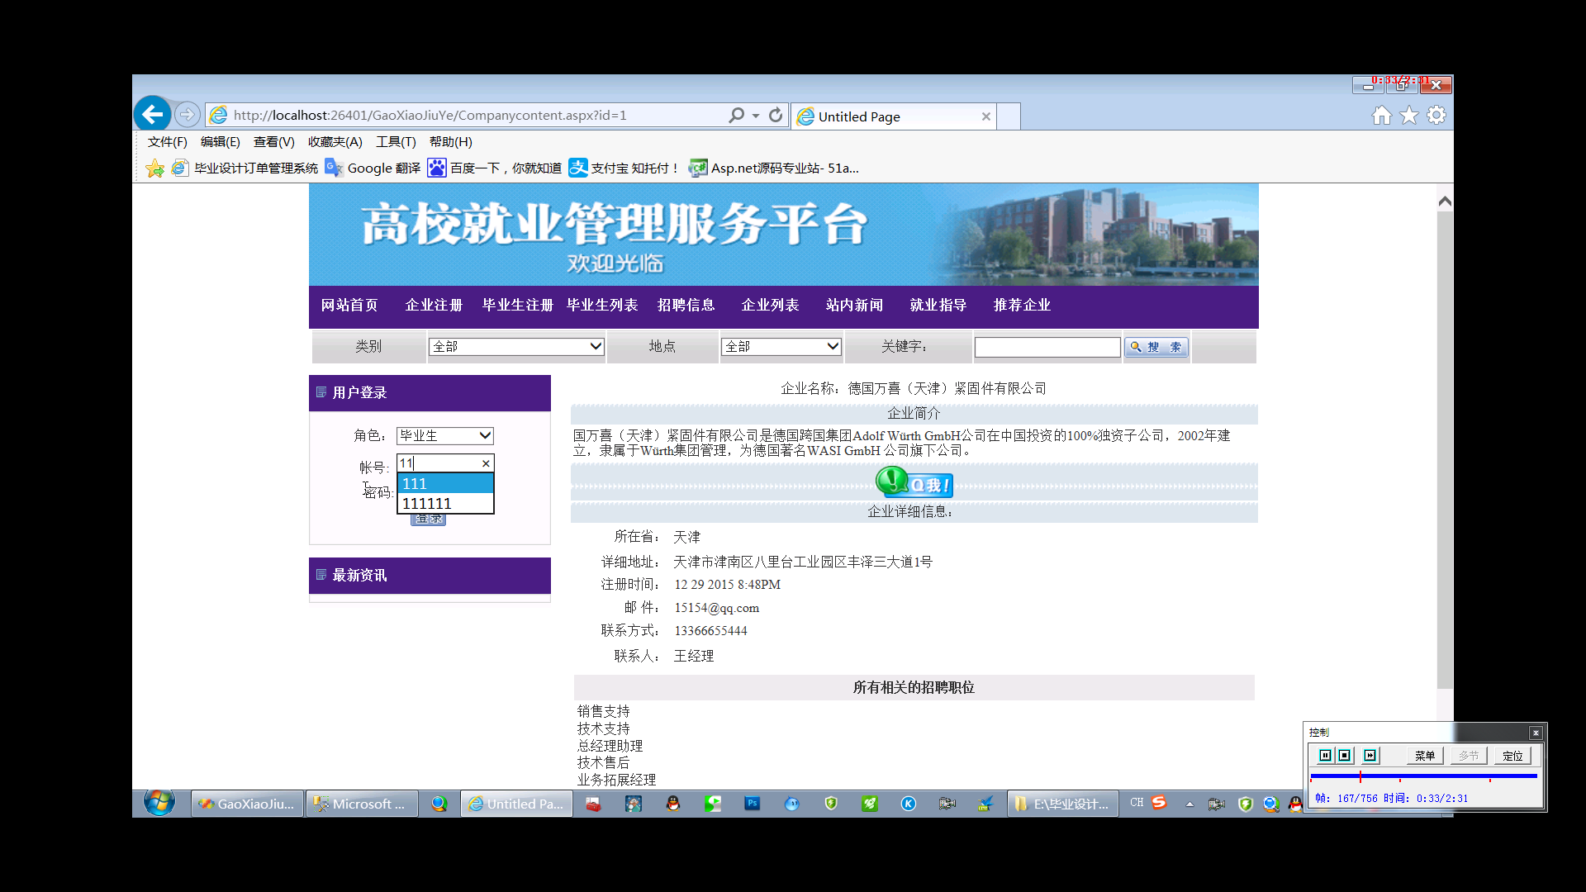Open 招聘信息 in the navigation bar
1586x892 pixels.
tap(686, 305)
